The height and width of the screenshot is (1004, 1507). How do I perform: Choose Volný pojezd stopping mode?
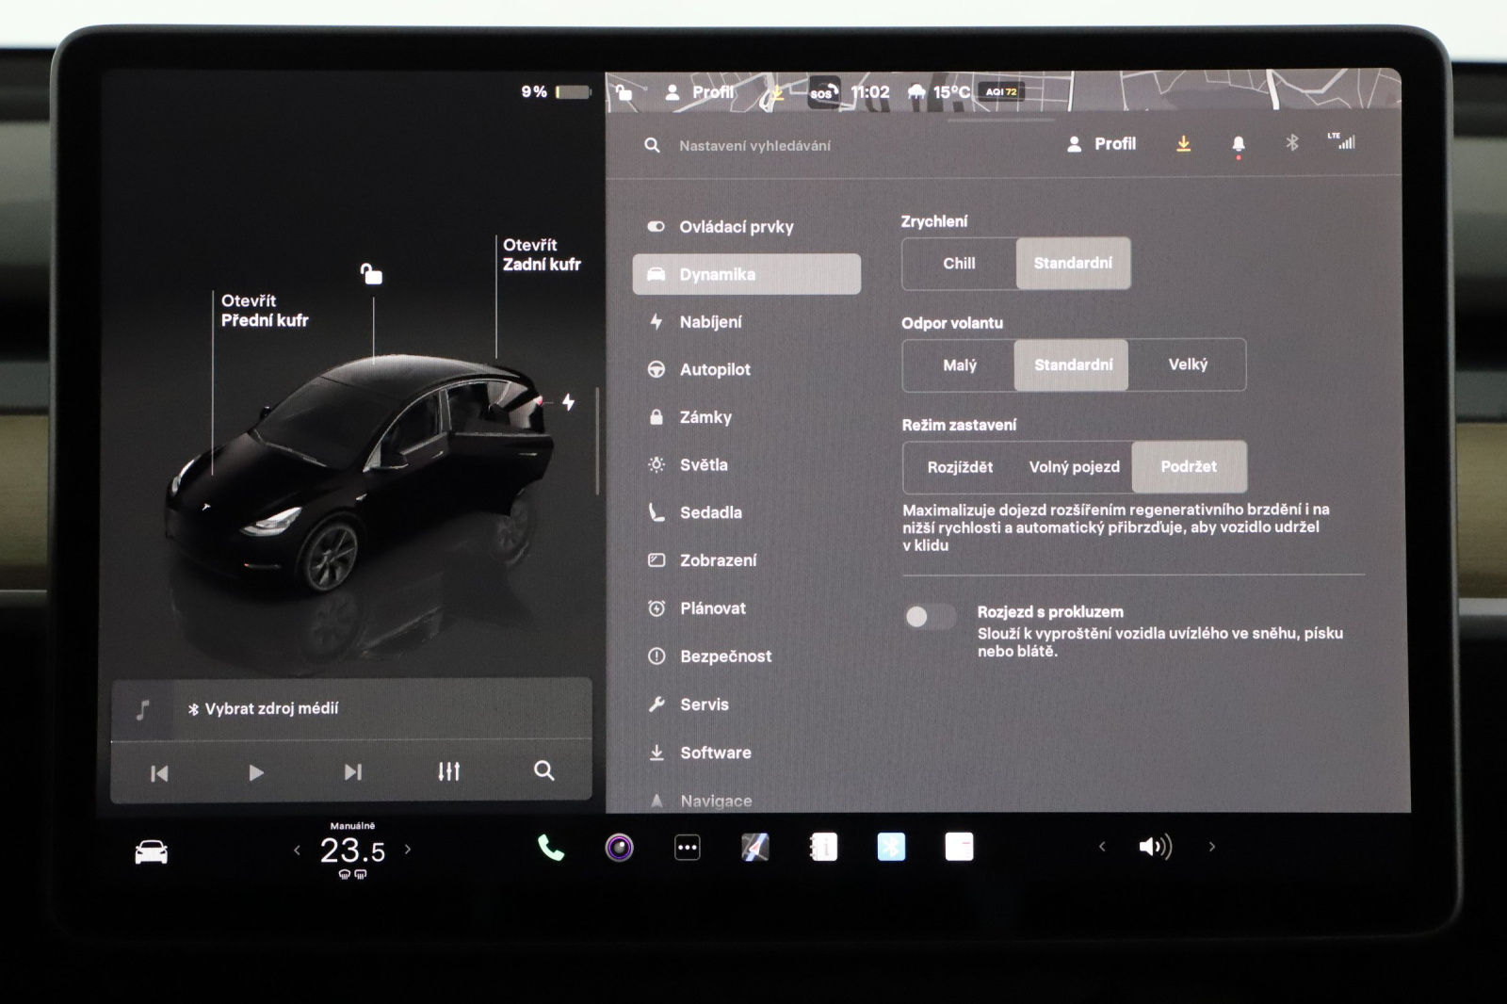pyautogui.click(x=1074, y=467)
